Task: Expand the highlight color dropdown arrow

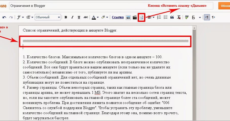Action: coord(107,17)
